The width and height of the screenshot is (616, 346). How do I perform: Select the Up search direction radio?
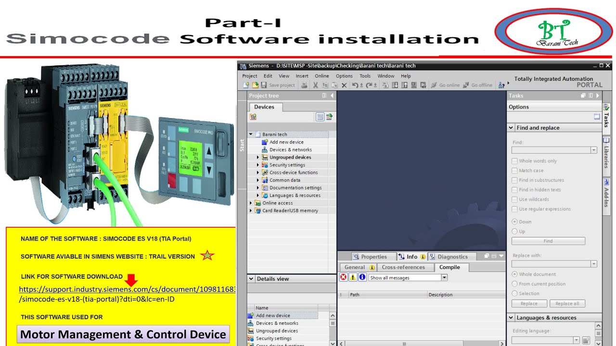(x=514, y=231)
